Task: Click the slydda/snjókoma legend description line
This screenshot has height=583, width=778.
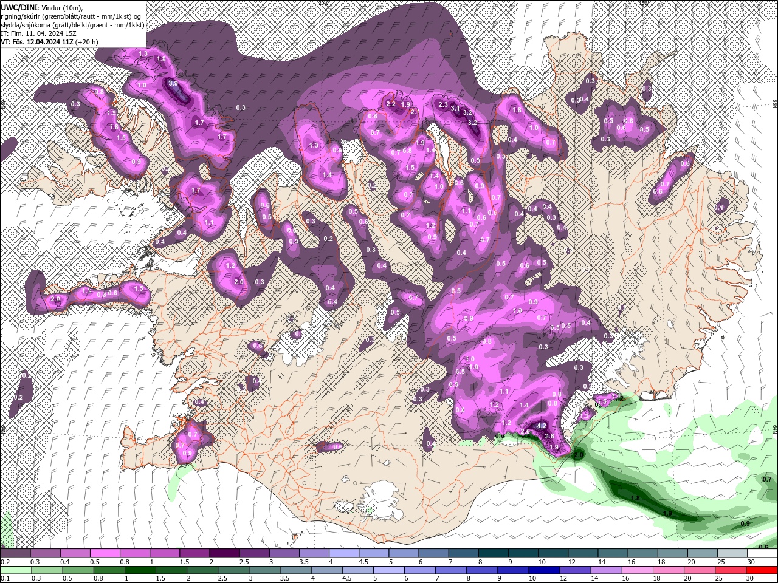Action: [72, 24]
